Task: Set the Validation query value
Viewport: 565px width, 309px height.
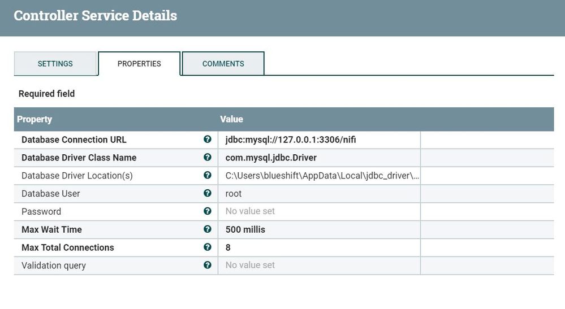Action: 319,266
